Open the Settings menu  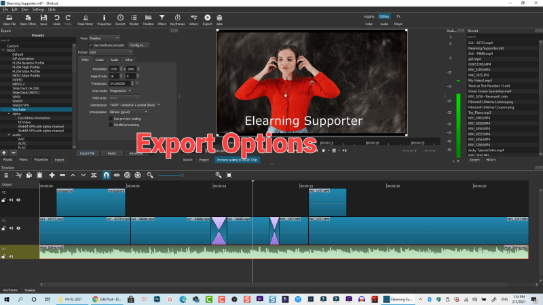[x=39, y=9]
